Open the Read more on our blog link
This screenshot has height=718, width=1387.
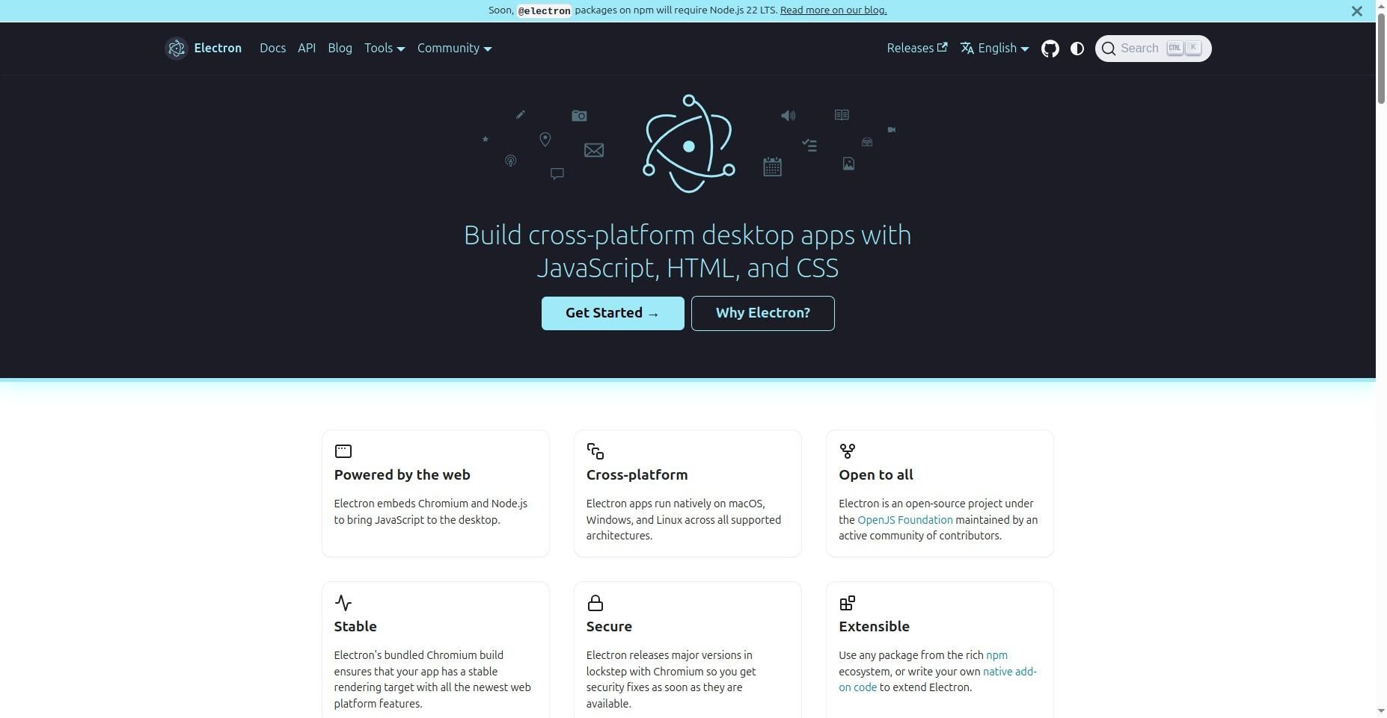point(833,10)
